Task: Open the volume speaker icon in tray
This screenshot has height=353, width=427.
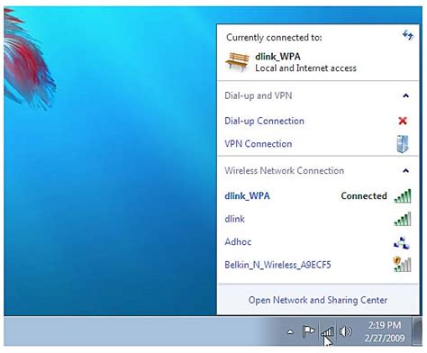Action: (345, 331)
